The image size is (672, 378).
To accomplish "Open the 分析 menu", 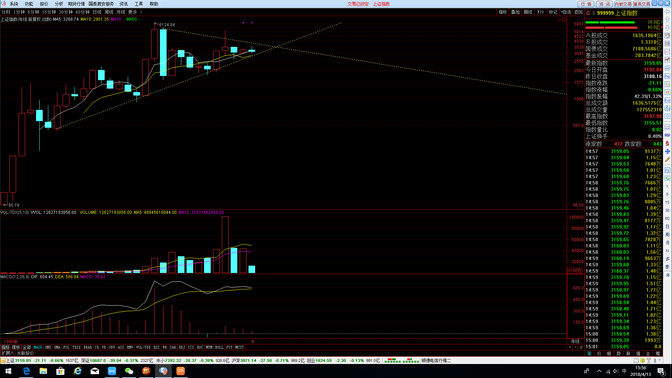I will point(59,4).
